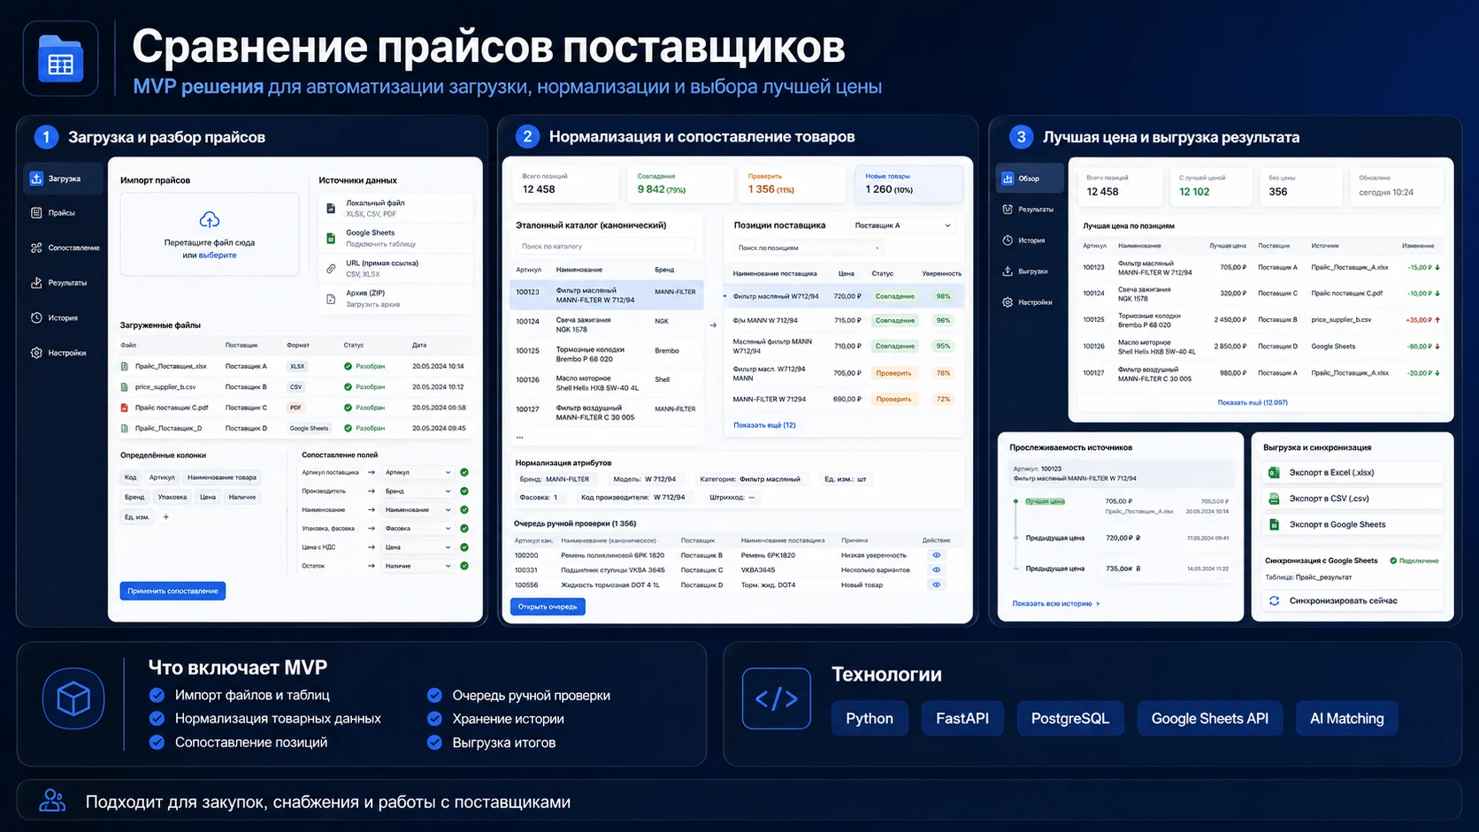Click the blue spreadsheet logo in header
This screenshot has width=1479, height=832.
coord(60,58)
